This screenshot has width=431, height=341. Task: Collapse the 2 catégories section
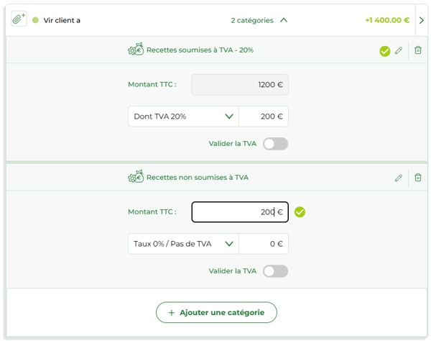click(x=283, y=20)
